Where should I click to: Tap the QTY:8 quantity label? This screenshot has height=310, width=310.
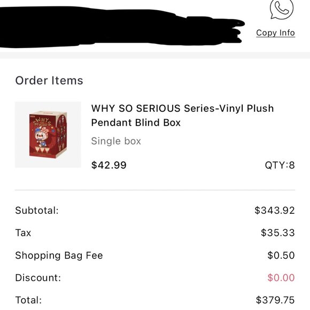pyautogui.click(x=280, y=165)
